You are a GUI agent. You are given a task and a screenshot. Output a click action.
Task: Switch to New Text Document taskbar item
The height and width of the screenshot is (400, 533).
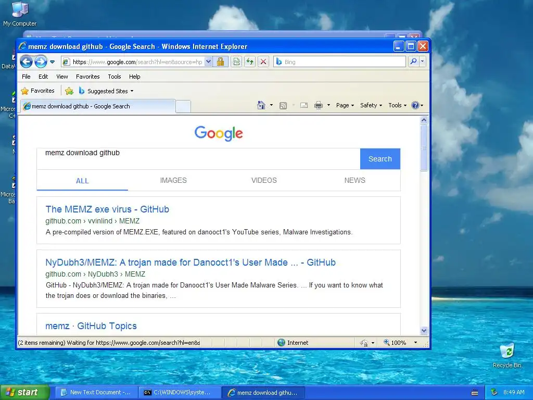pyautogui.click(x=96, y=392)
